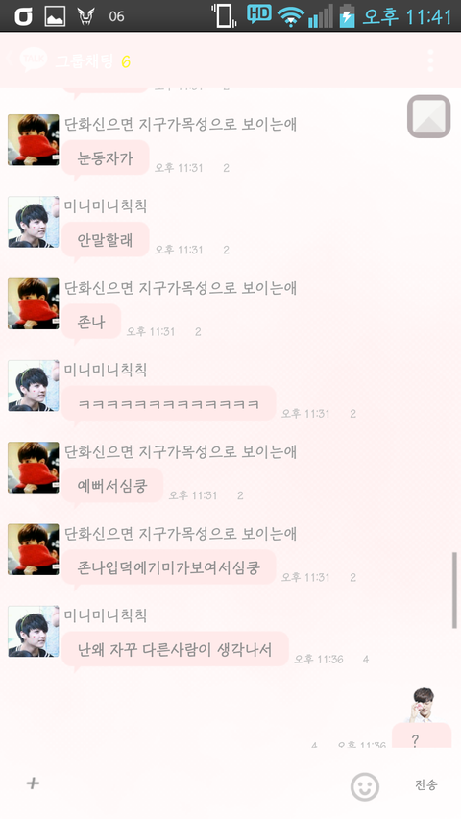The image size is (461, 819).
Task: Open the emoticon smiley picker
Action: tap(364, 785)
